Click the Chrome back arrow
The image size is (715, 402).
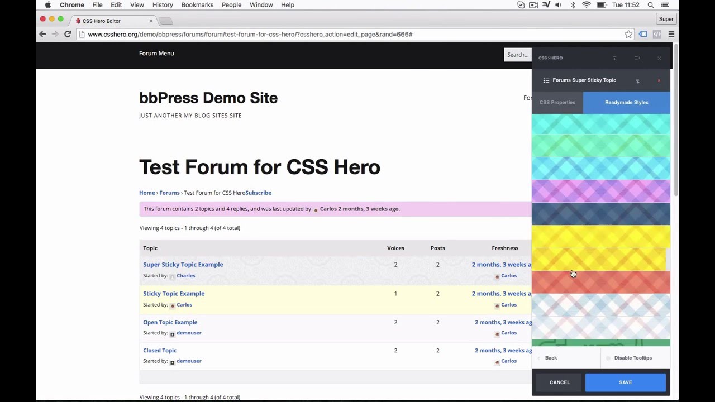point(42,34)
